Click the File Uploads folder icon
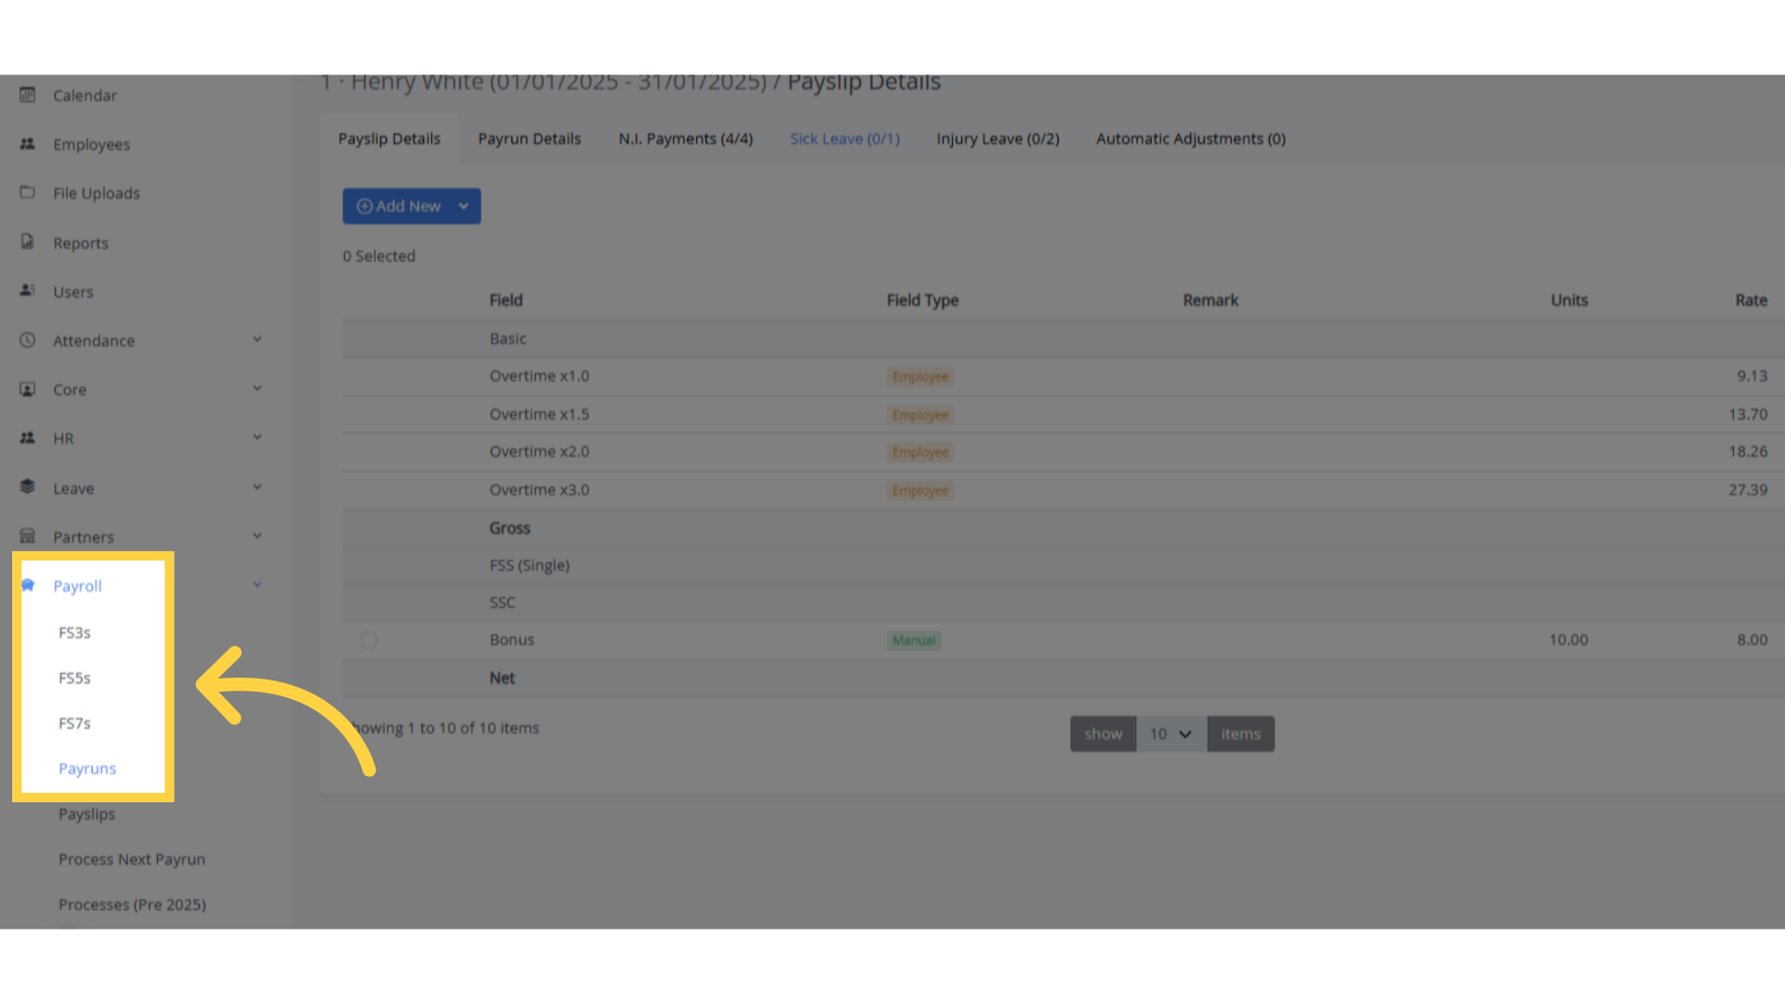This screenshot has width=1785, height=1004. point(28,192)
